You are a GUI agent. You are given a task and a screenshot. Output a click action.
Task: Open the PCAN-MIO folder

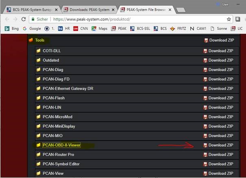tap(52, 136)
